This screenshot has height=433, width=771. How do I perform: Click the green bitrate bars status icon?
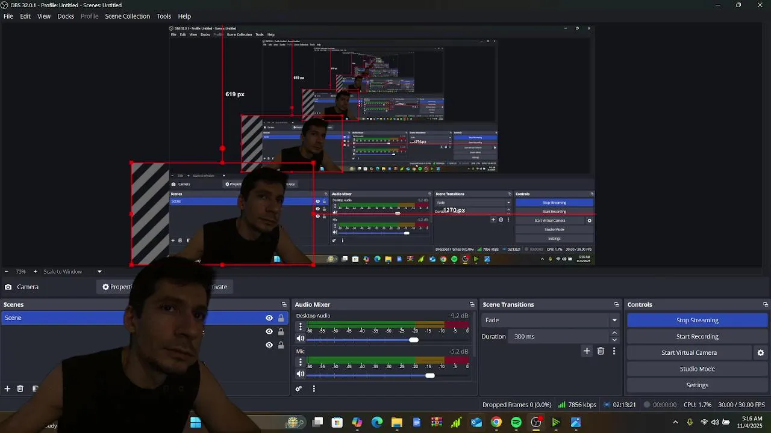pos(561,405)
